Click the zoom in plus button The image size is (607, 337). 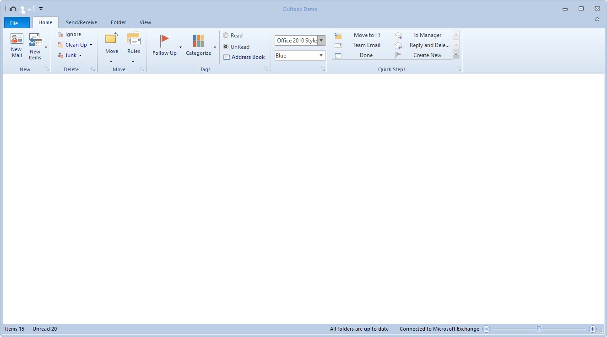(592, 329)
